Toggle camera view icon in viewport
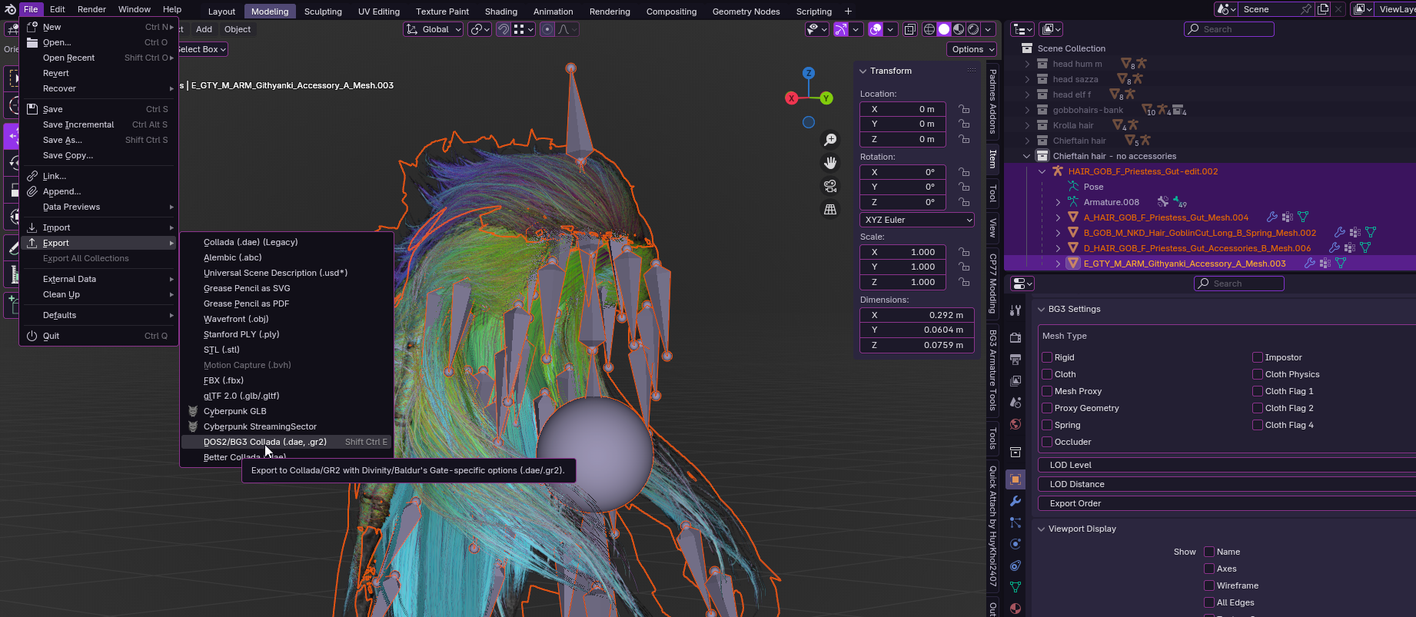The image size is (1416, 617). [830, 186]
